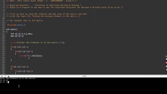Viewport: 167px width, 94px height.
Task: Focus the black console input area
Action: [x=83, y=86]
